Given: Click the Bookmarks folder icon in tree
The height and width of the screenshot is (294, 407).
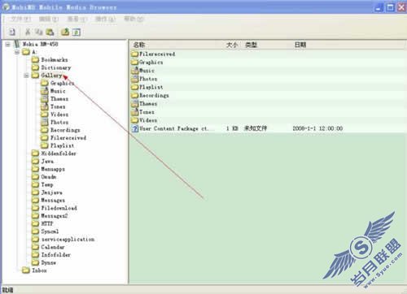Looking at the screenshot, I should coord(35,59).
